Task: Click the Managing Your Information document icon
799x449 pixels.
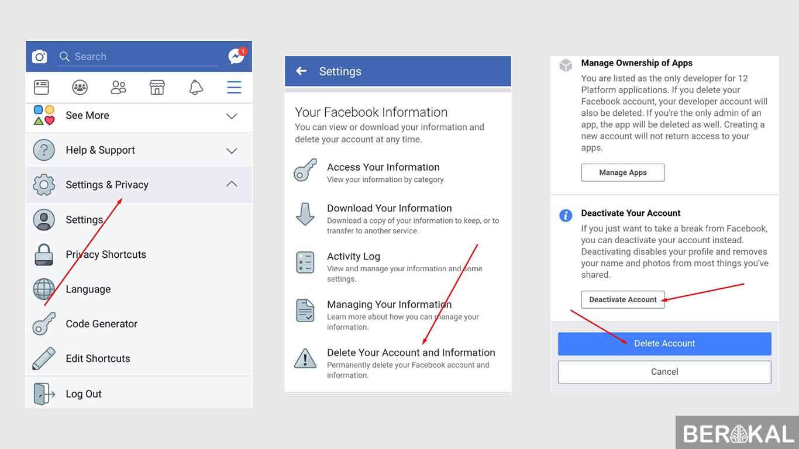Action: (305, 310)
